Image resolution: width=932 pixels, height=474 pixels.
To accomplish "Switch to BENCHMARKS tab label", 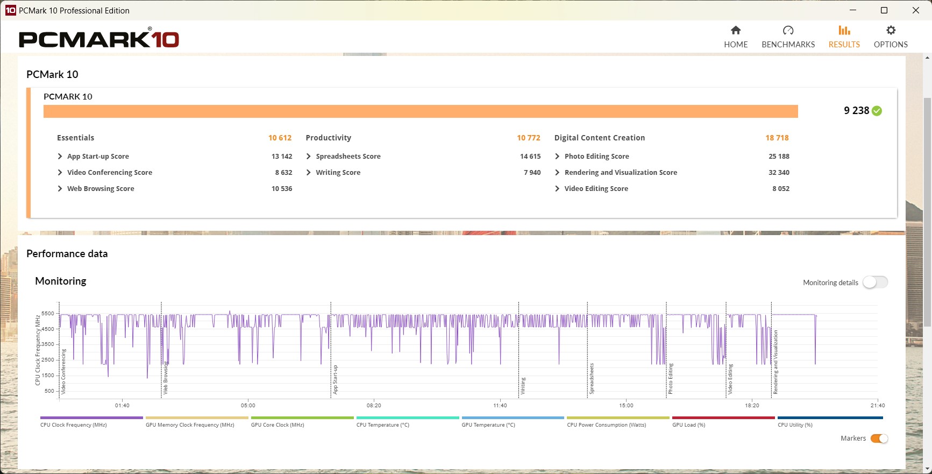I will click(788, 45).
